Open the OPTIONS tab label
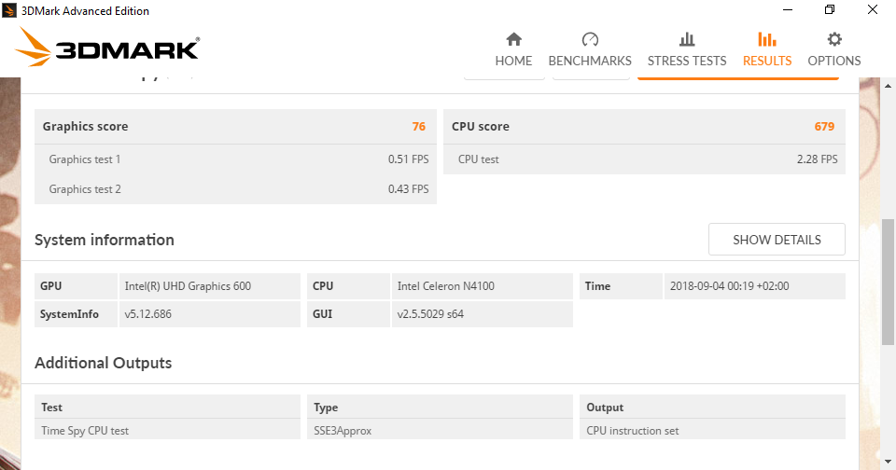 [834, 61]
